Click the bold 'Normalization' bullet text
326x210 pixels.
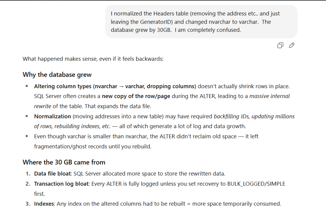pos(53,116)
